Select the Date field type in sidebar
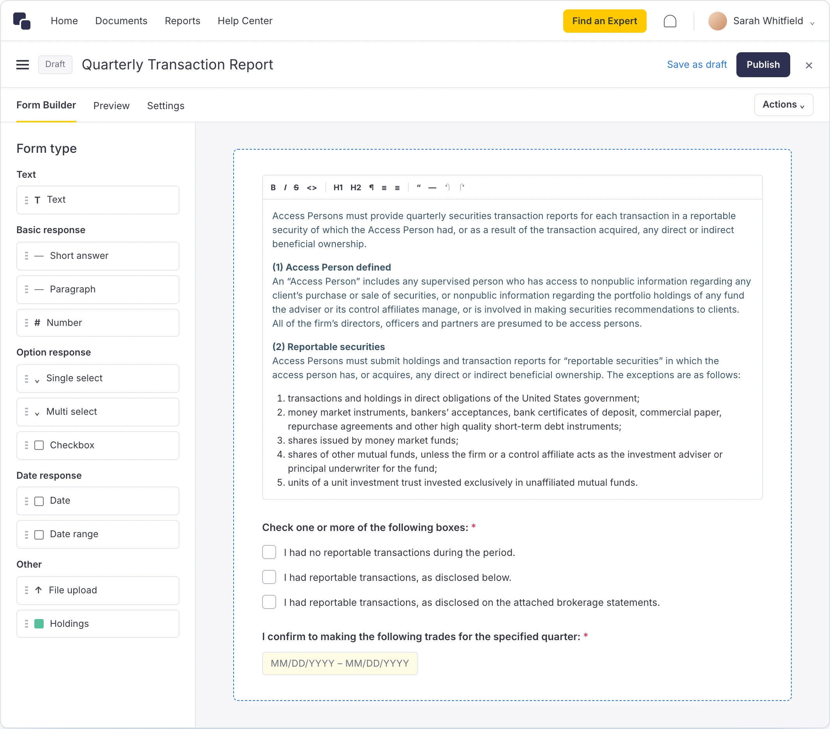 [98, 501]
